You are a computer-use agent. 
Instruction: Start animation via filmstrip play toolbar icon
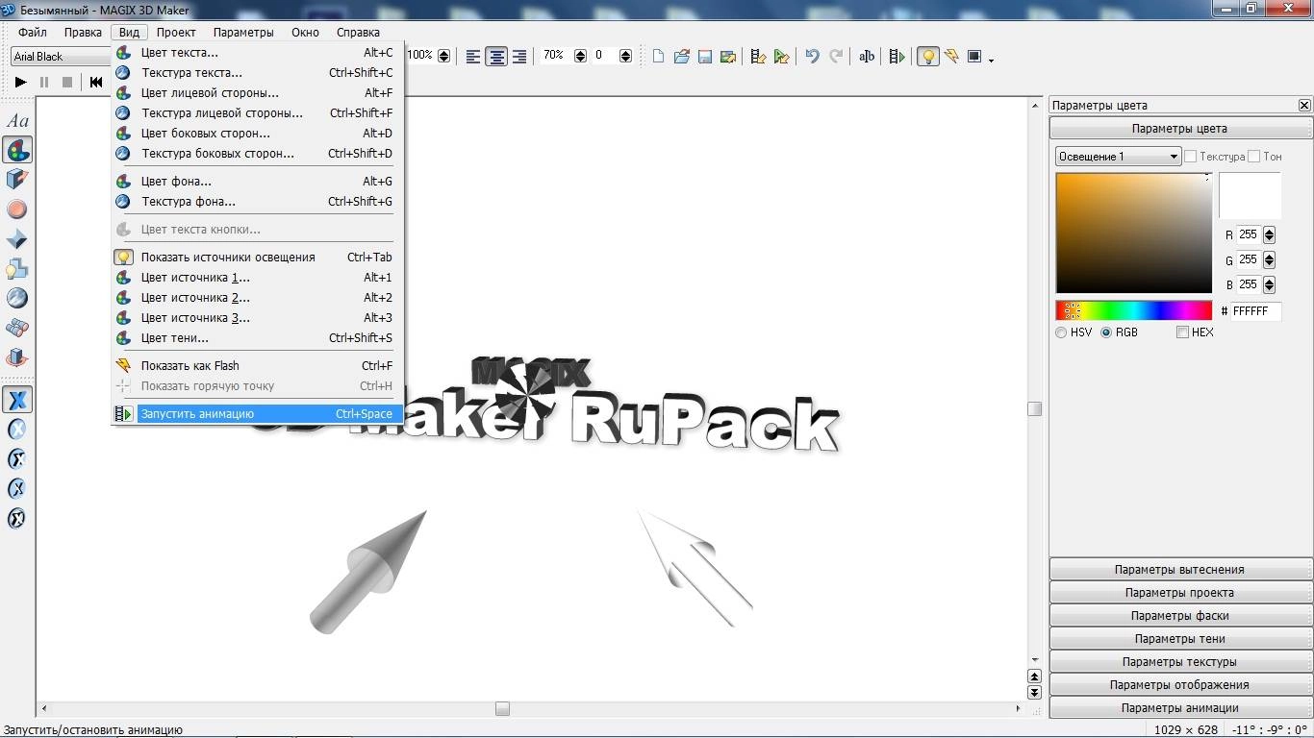(x=897, y=57)
